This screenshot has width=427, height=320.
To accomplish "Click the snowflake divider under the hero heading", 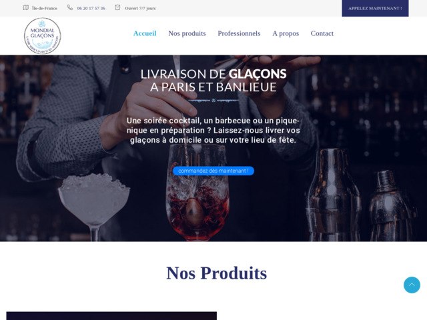I will 213,101.
